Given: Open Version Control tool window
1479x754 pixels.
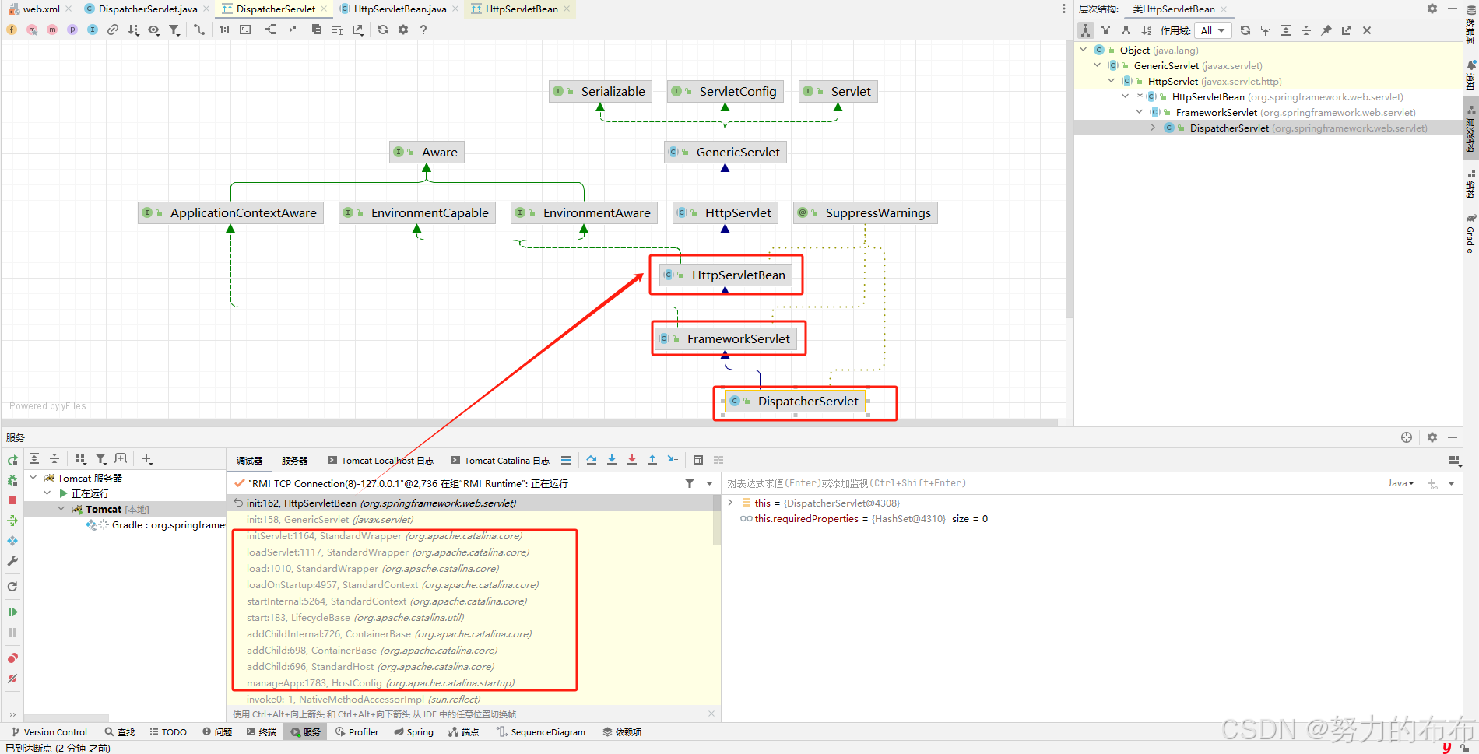Looking at the screenshot, I should pyautogui.click(x=49, y=732).
